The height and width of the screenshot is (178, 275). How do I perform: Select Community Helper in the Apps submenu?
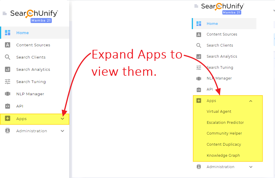pyautogui.click(x=224, y=133)
